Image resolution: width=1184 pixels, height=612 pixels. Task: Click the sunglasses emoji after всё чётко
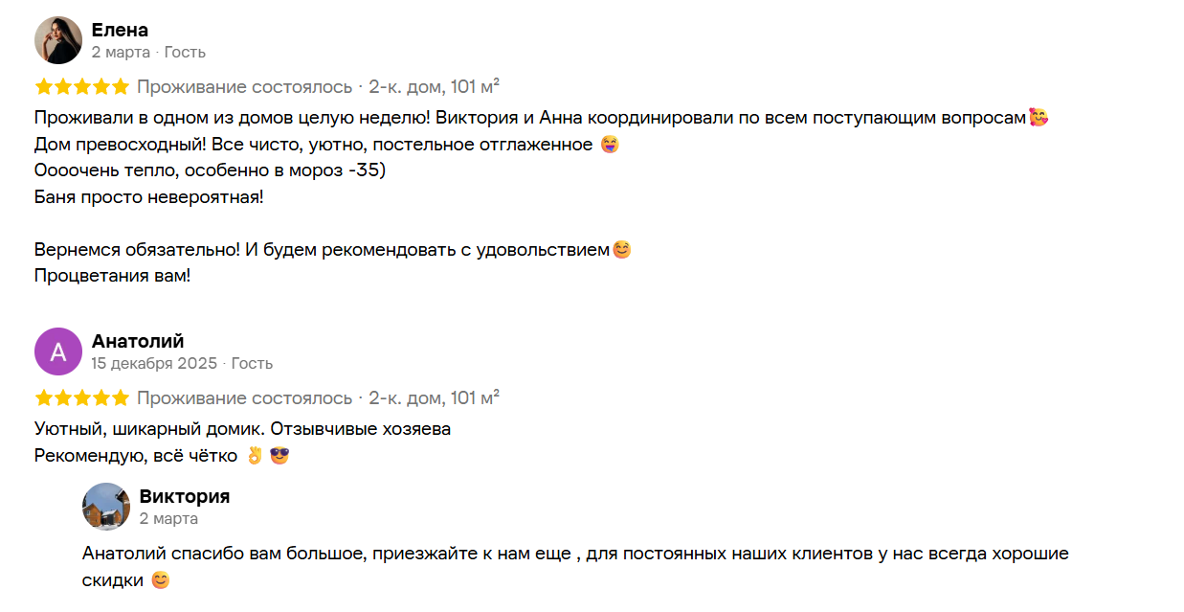pyautogui.click(x=279, y=456)
